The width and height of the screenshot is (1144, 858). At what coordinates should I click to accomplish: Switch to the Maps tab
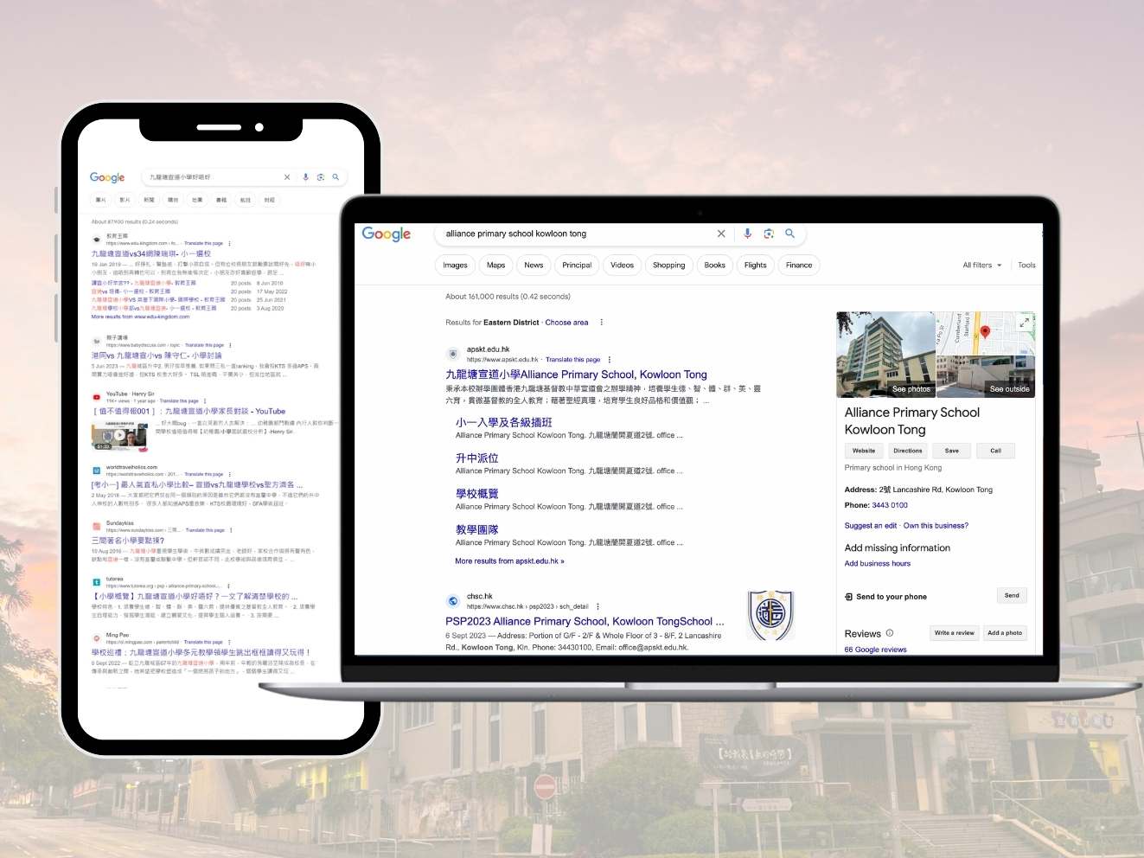click(495, 266)
